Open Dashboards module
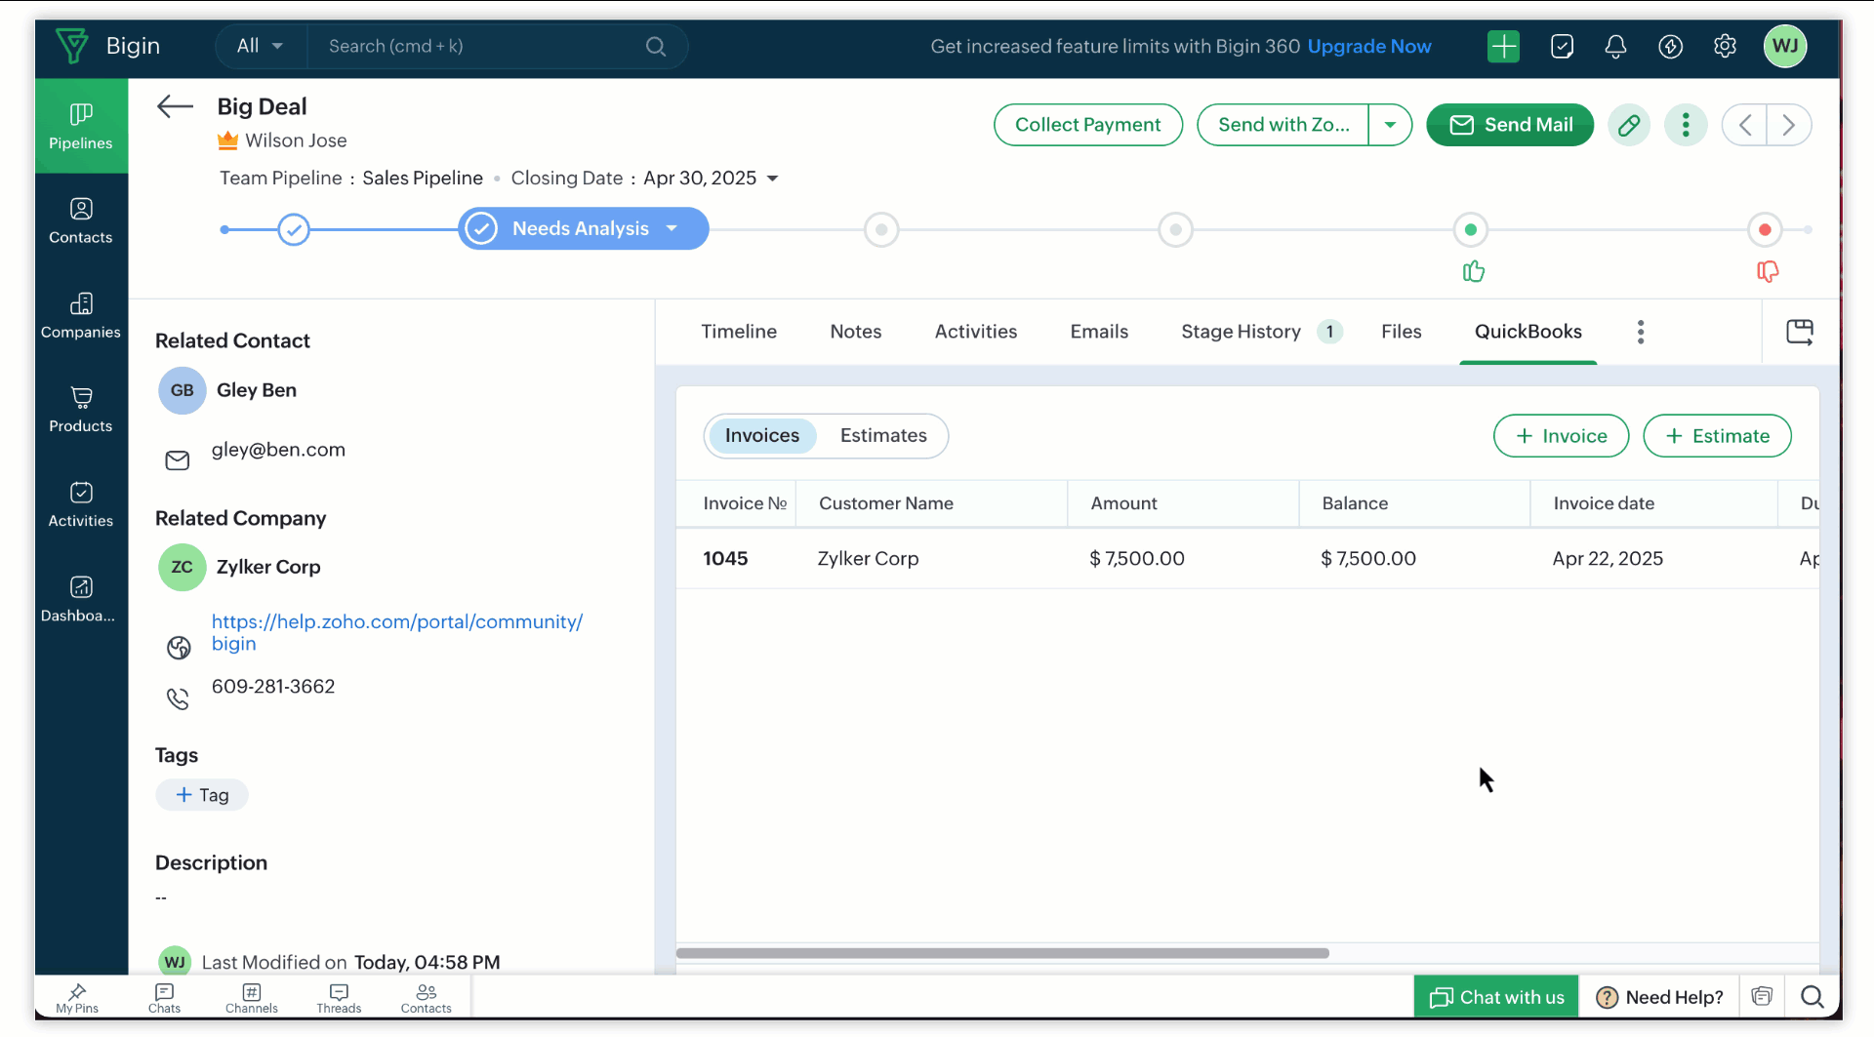Screen dimensions: 1874x1037 [81, 599]
